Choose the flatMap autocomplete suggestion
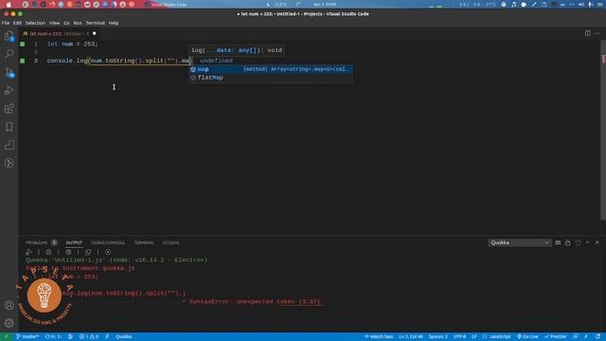The height and width of the screenshot is (341, 606). coord(271,78)
